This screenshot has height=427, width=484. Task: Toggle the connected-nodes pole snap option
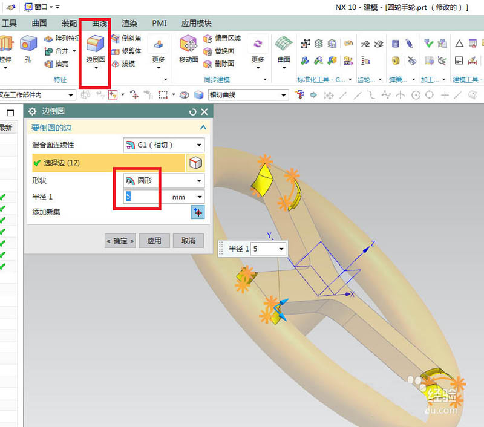(x=386, y=95)
